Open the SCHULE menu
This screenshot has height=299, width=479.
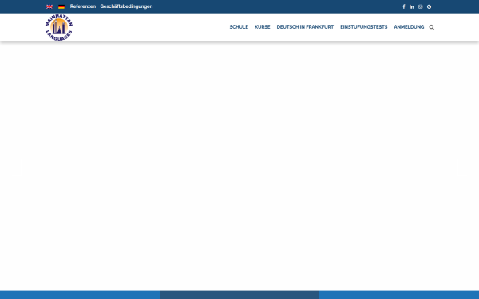click(x=239, y=27)
